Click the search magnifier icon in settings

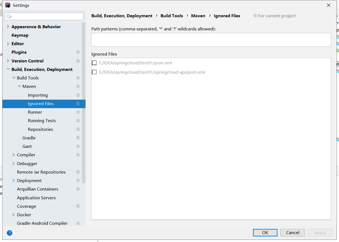pyautogui.click(x=8, y=16)
